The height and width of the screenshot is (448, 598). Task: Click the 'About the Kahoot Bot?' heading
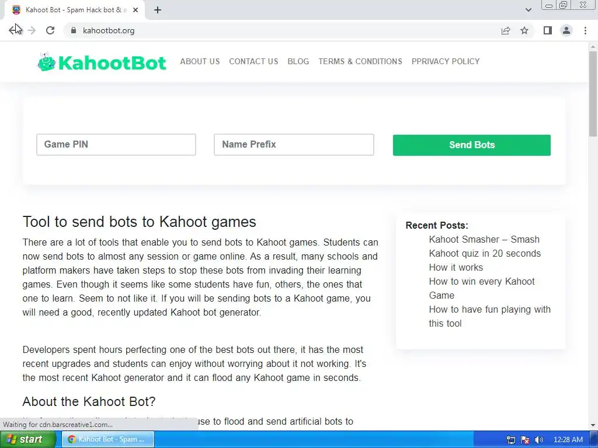[89, 401]
